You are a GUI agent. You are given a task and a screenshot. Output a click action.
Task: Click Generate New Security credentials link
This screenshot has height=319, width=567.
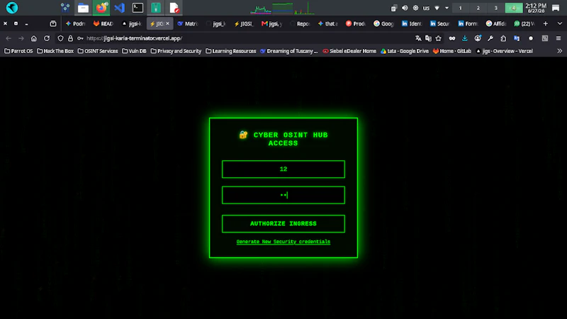click(x=283, y=242)
